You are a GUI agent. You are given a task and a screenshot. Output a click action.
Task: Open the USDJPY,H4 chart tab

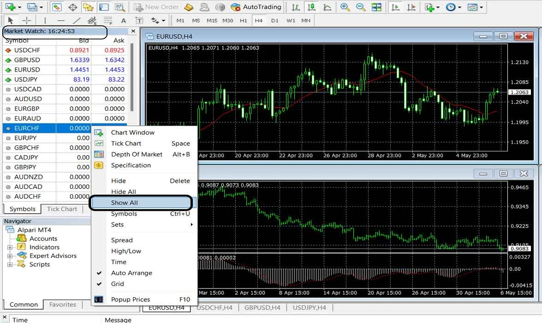(309, 307)
